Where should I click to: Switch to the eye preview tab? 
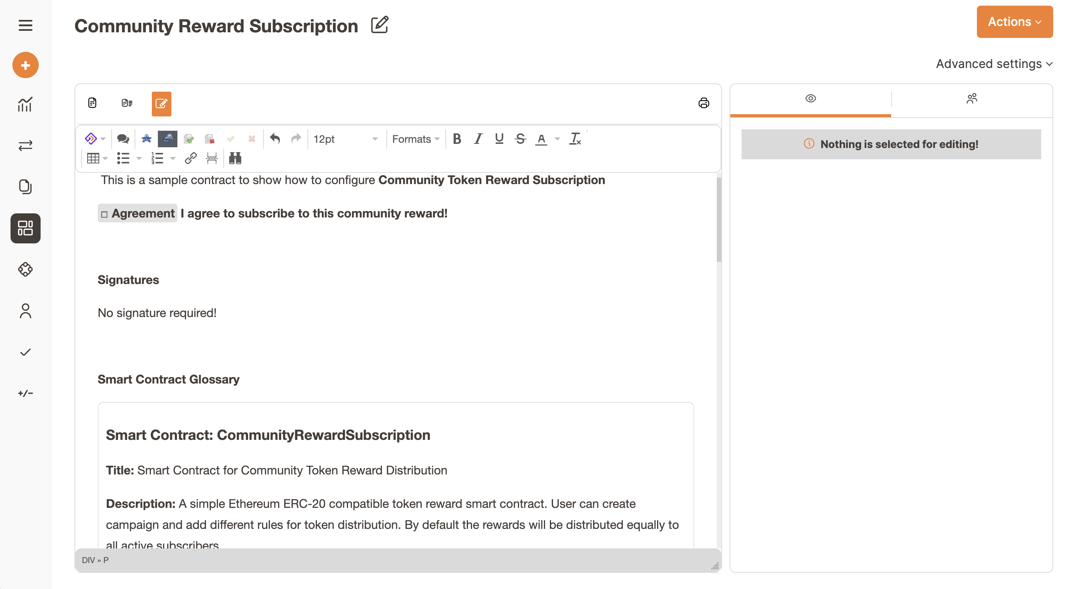point(810,98)
